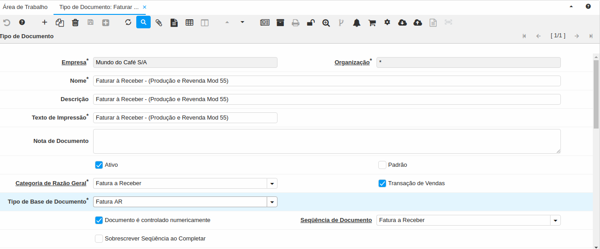This screenshot has width=600, height=249.
Task: Go to first record navigation button
Action: point(524,36)
